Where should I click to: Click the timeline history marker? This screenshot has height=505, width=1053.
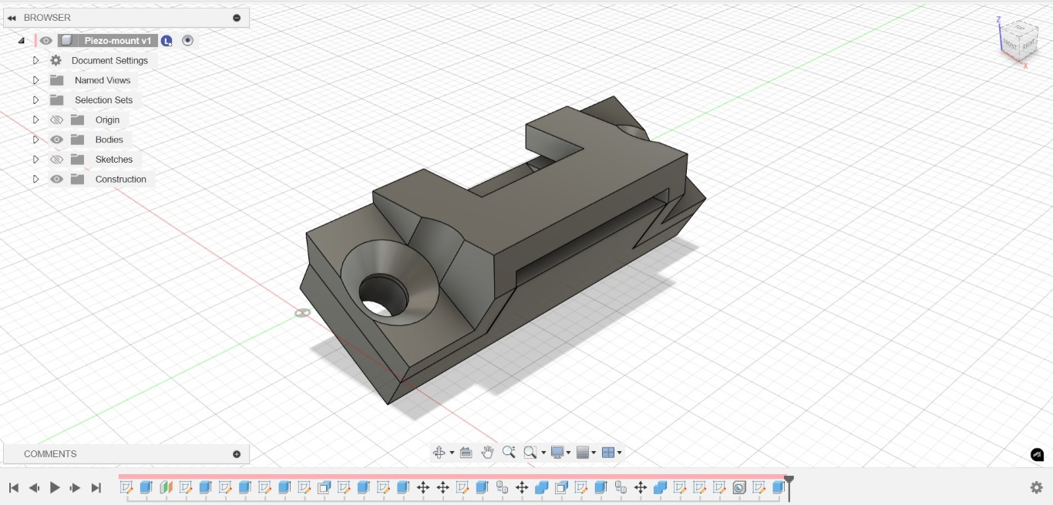[789, 488]
